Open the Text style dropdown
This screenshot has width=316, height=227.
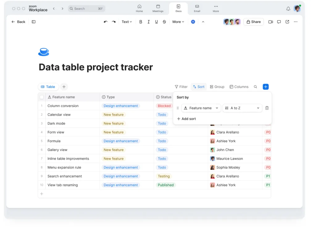point(127,22)
